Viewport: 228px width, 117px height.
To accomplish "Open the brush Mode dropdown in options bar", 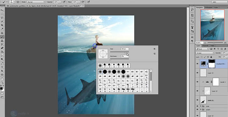I will pos(36,2).
